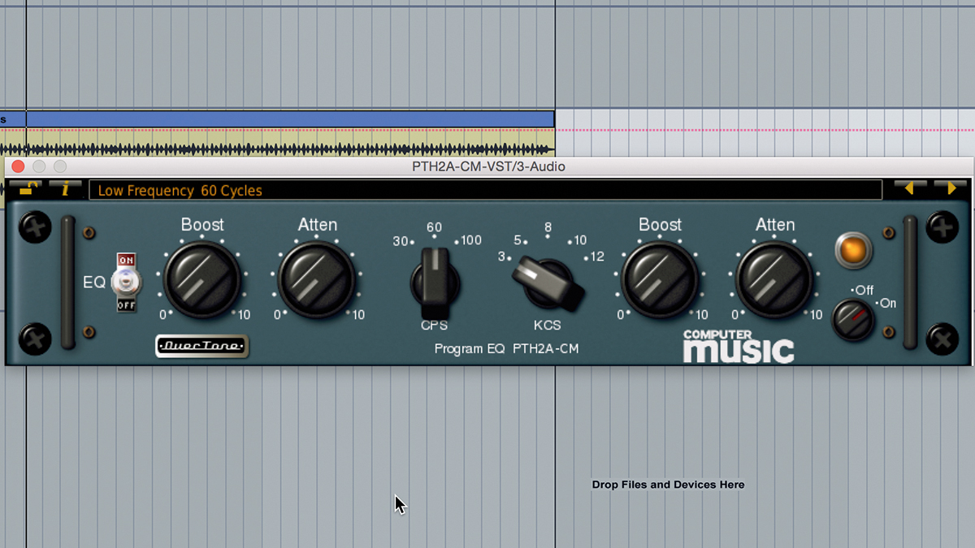Click the top-right rack screw of plugin
The image size is (975, 548).
(942, 227)
